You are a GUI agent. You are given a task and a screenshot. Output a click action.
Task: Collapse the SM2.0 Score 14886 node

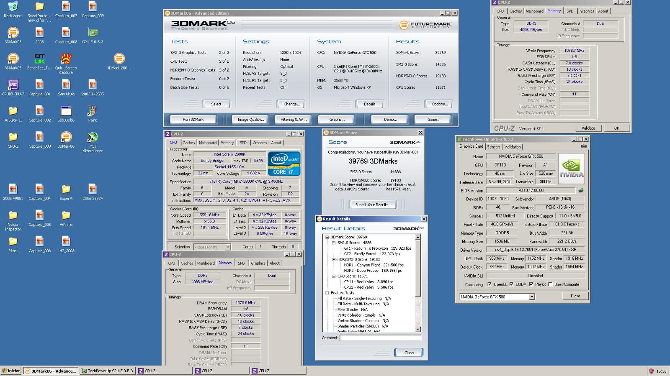point(334,243)
